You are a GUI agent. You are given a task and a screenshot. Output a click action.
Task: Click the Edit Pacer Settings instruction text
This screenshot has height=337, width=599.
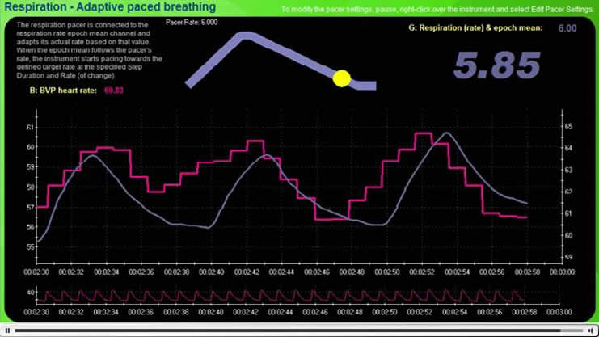pos(437,9)
